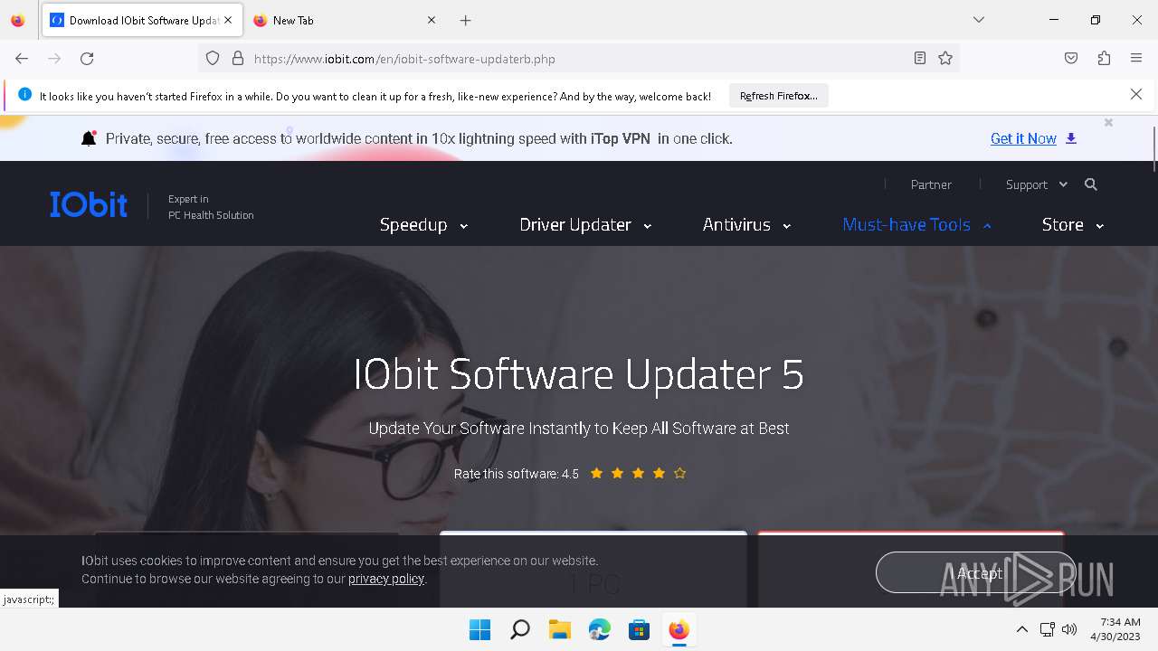Click the address bar URL field
1158x651 pixels.
pyautogui.click(x=579, y=58)
